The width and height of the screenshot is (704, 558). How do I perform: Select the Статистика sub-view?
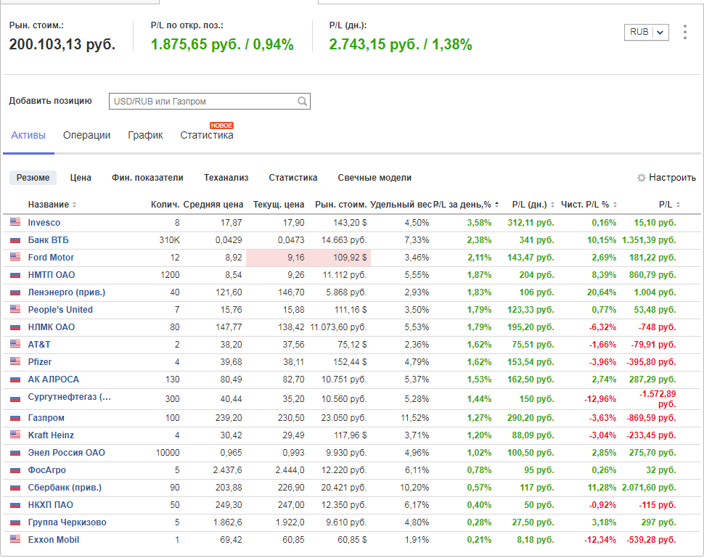click(292, 178)
